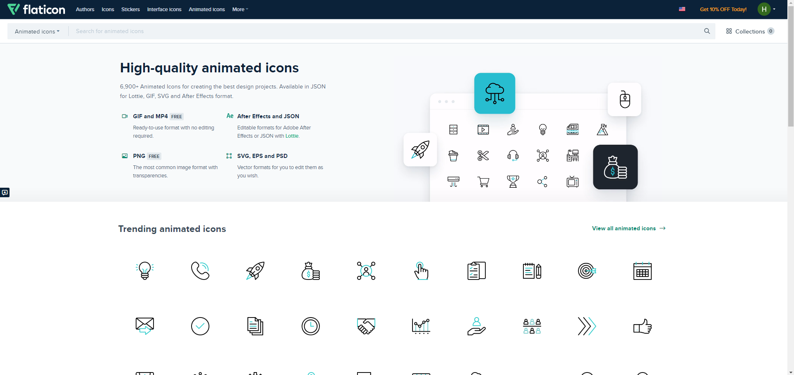Select the handshake animated icon
The image size is (794, 375).
pyautogui.click(x=366, y=326)
